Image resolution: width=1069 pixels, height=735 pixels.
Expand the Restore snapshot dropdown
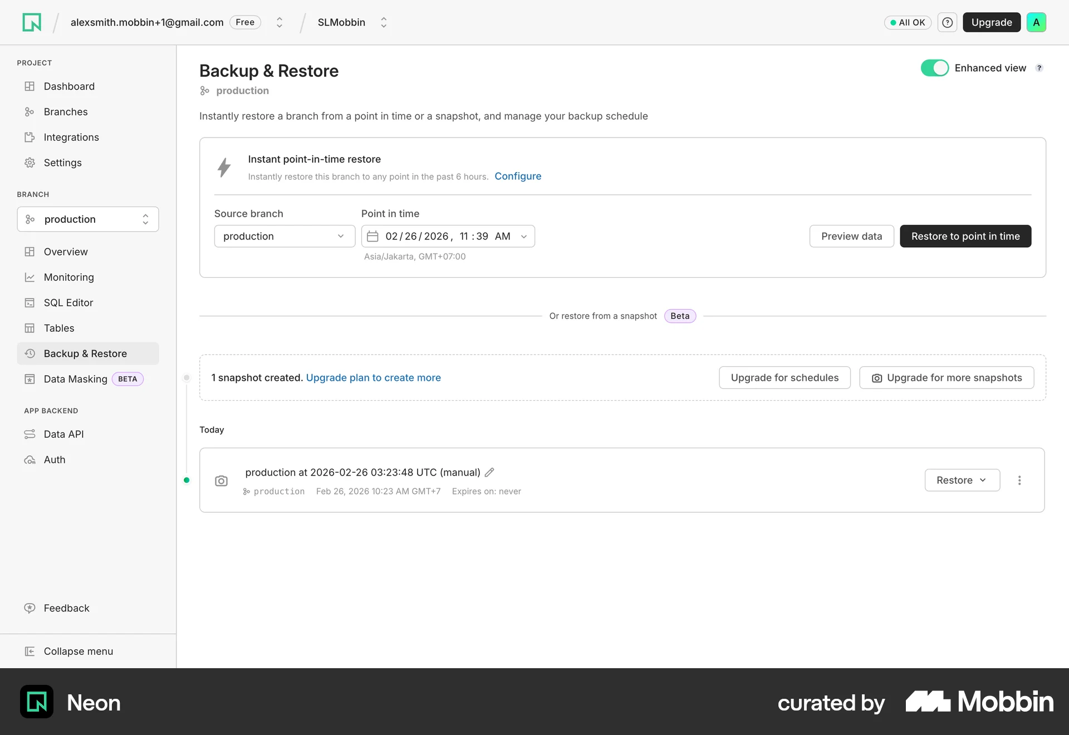(962, 480)
